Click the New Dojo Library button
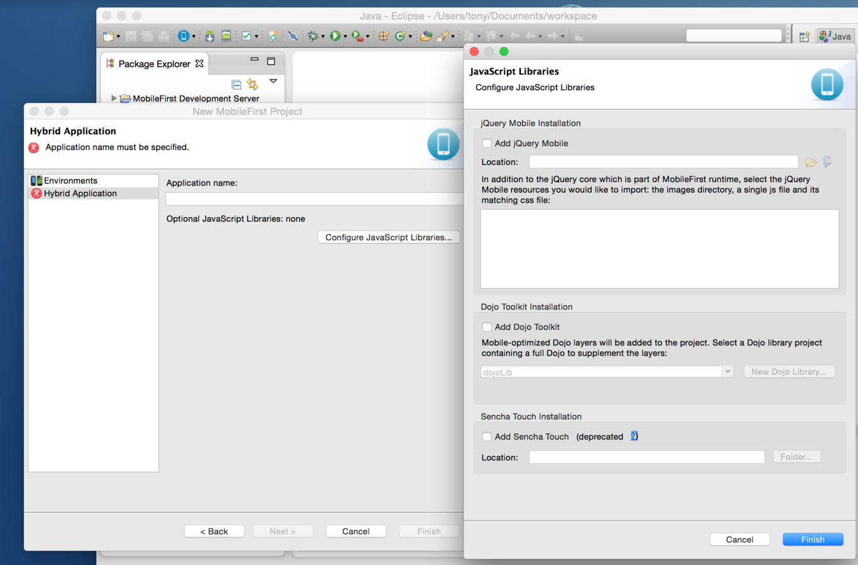 pyautogui.click(x=789, y=372)
